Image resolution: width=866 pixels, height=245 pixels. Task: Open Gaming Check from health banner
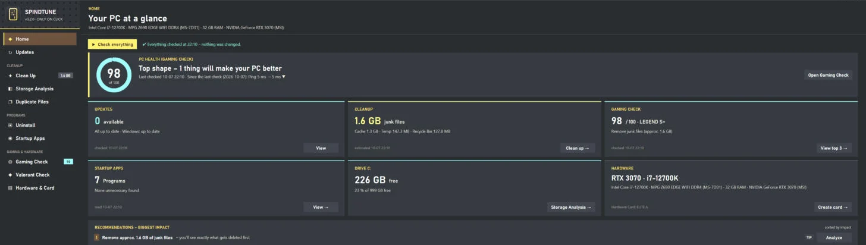tap(828, 75)
